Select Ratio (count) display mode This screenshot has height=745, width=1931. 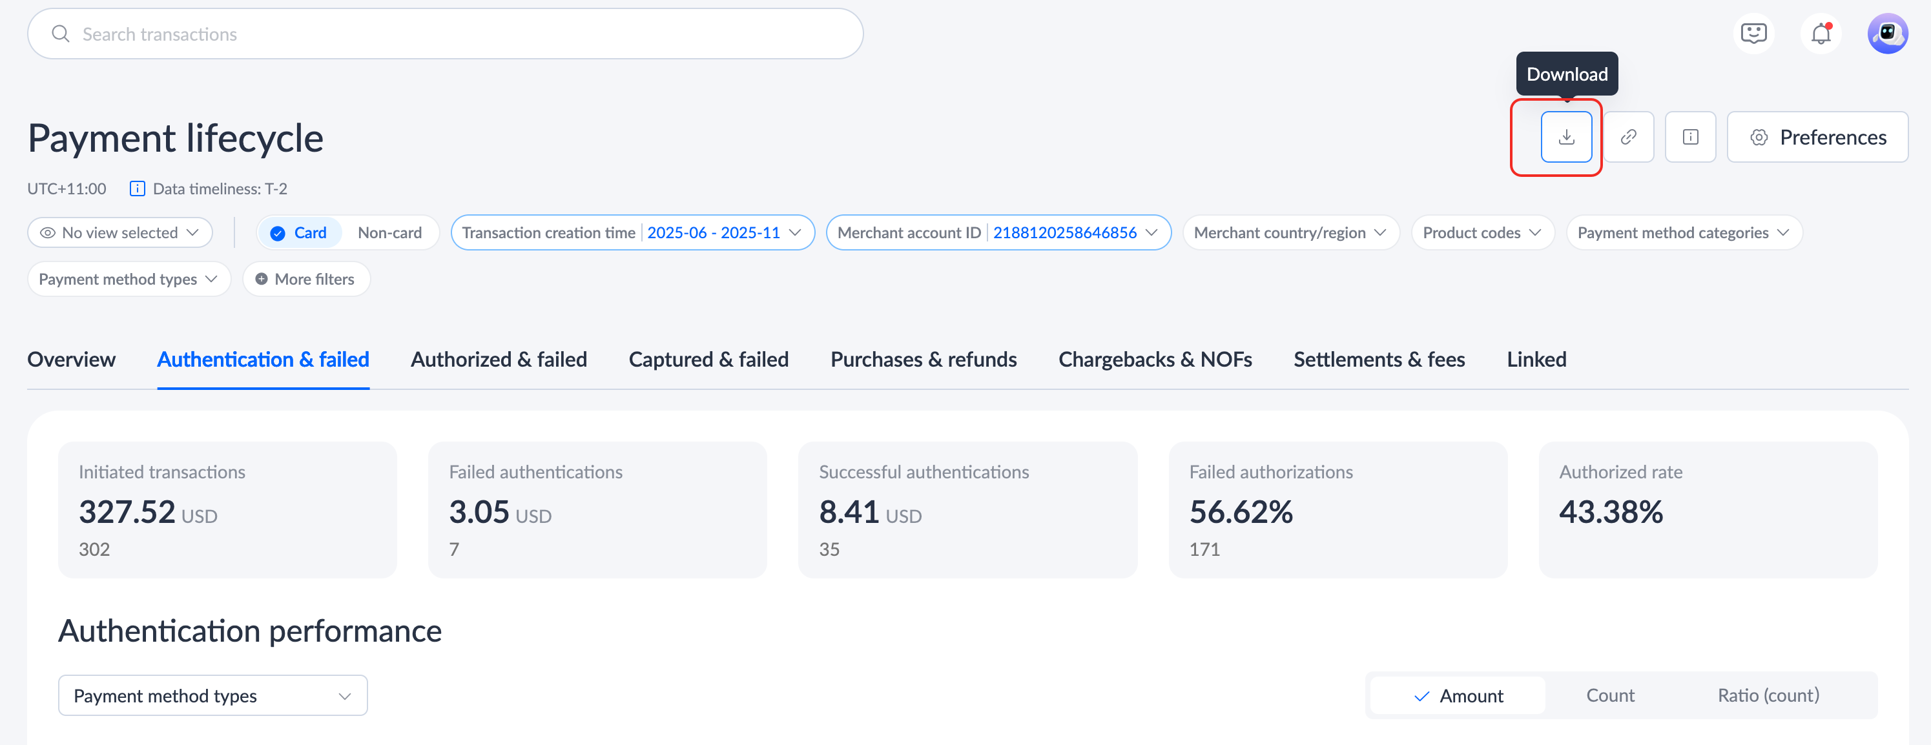[1768, 695]
